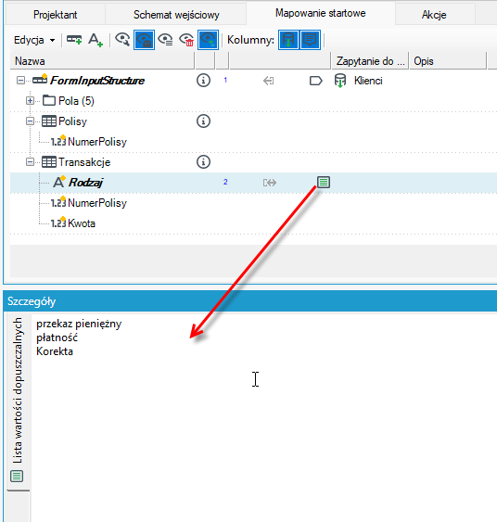The width and height of the screenshot is (497, 522).
Task: Select NumerPolisy under Transakcje
Action: (97, 203)
